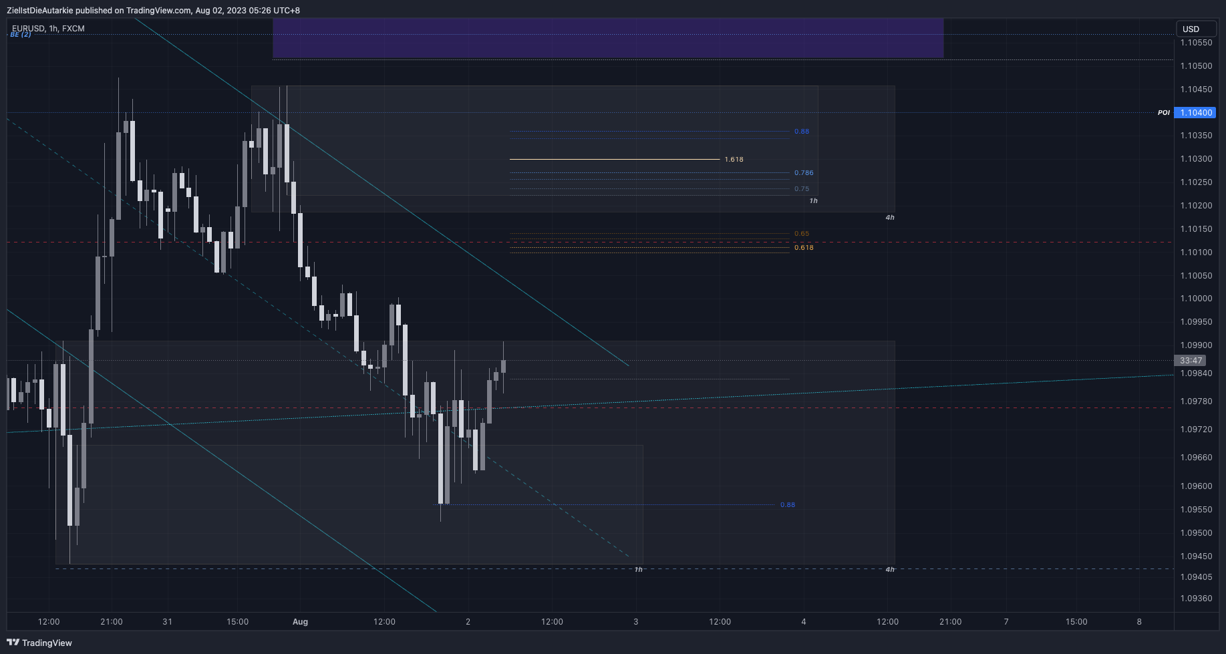Click the 1.10200 price axis label
The width and height of the screenshot is (1226, 654).
point(1196,206)
